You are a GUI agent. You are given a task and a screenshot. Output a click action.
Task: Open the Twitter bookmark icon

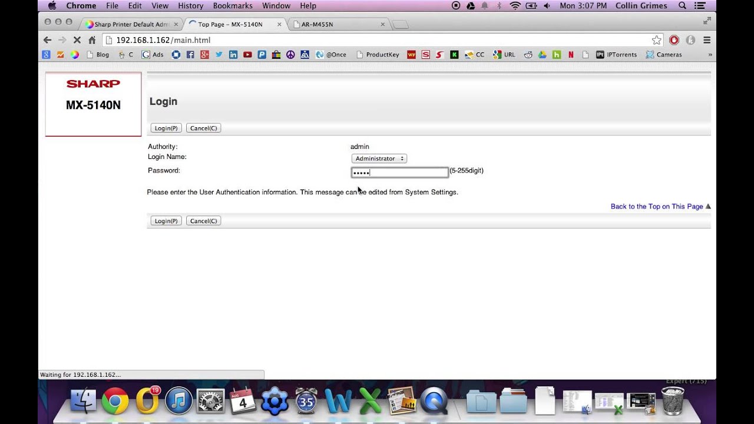coord(219,55)
